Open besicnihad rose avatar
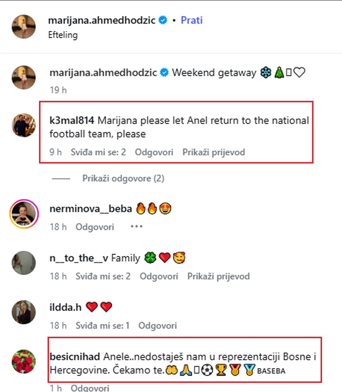Viewport: 342px width, 392px height. click(x=24, y=361)
